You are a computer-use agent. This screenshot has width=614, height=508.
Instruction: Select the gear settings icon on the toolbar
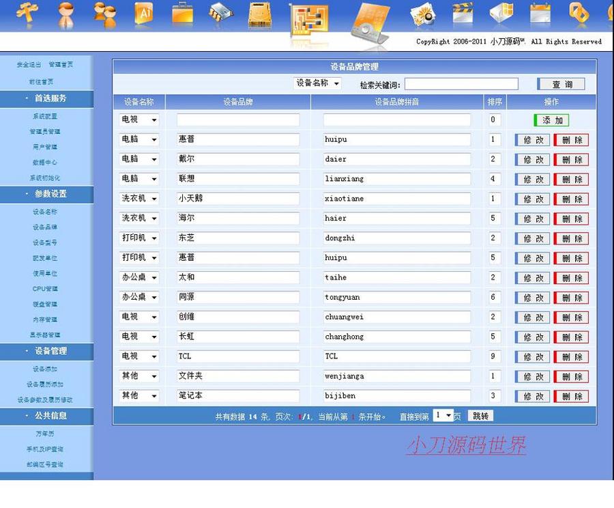click(x=423, y=15)
